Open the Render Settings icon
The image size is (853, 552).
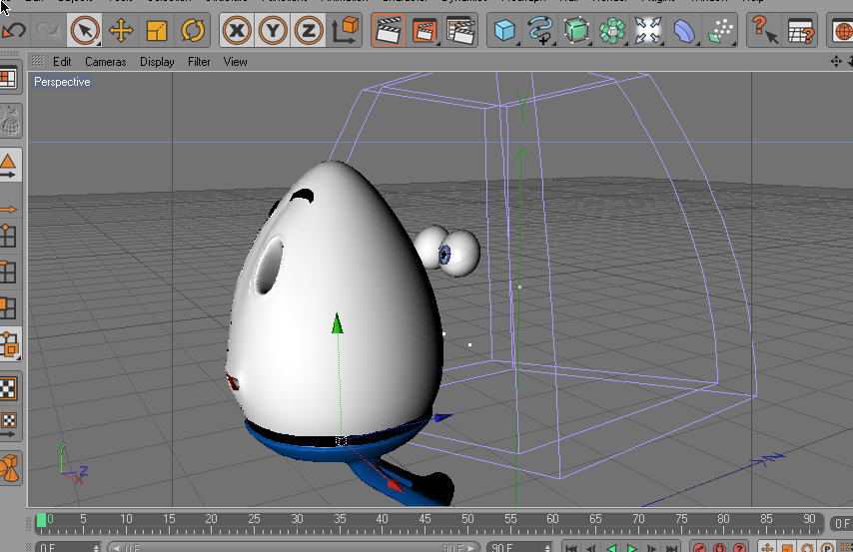(459, 31)
